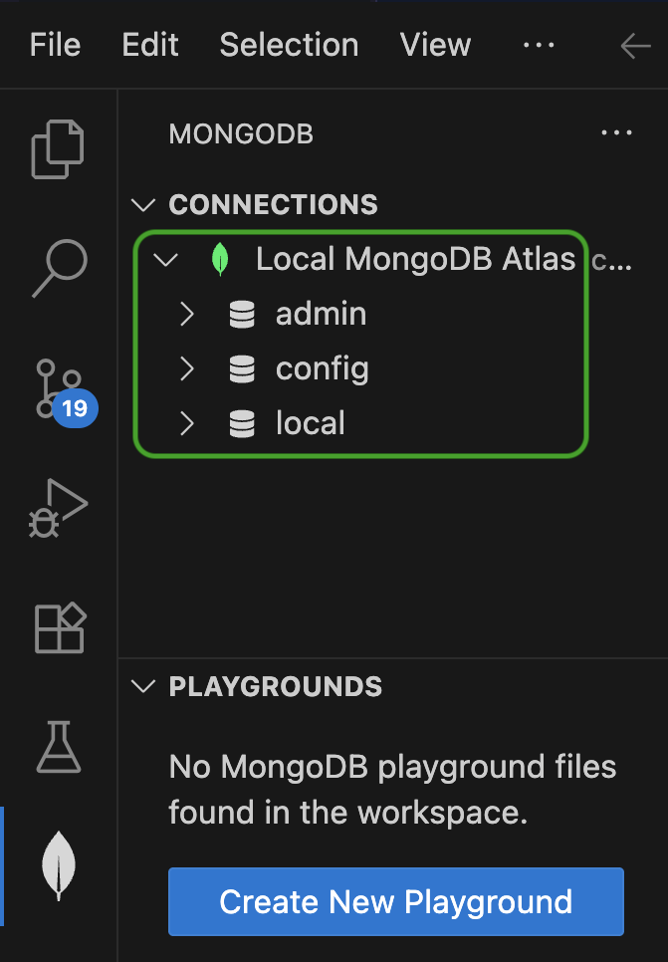The image size is (668, 962).
Task: Collapse the Local MongoDB Atlas connection
Action: click(165, 260)
